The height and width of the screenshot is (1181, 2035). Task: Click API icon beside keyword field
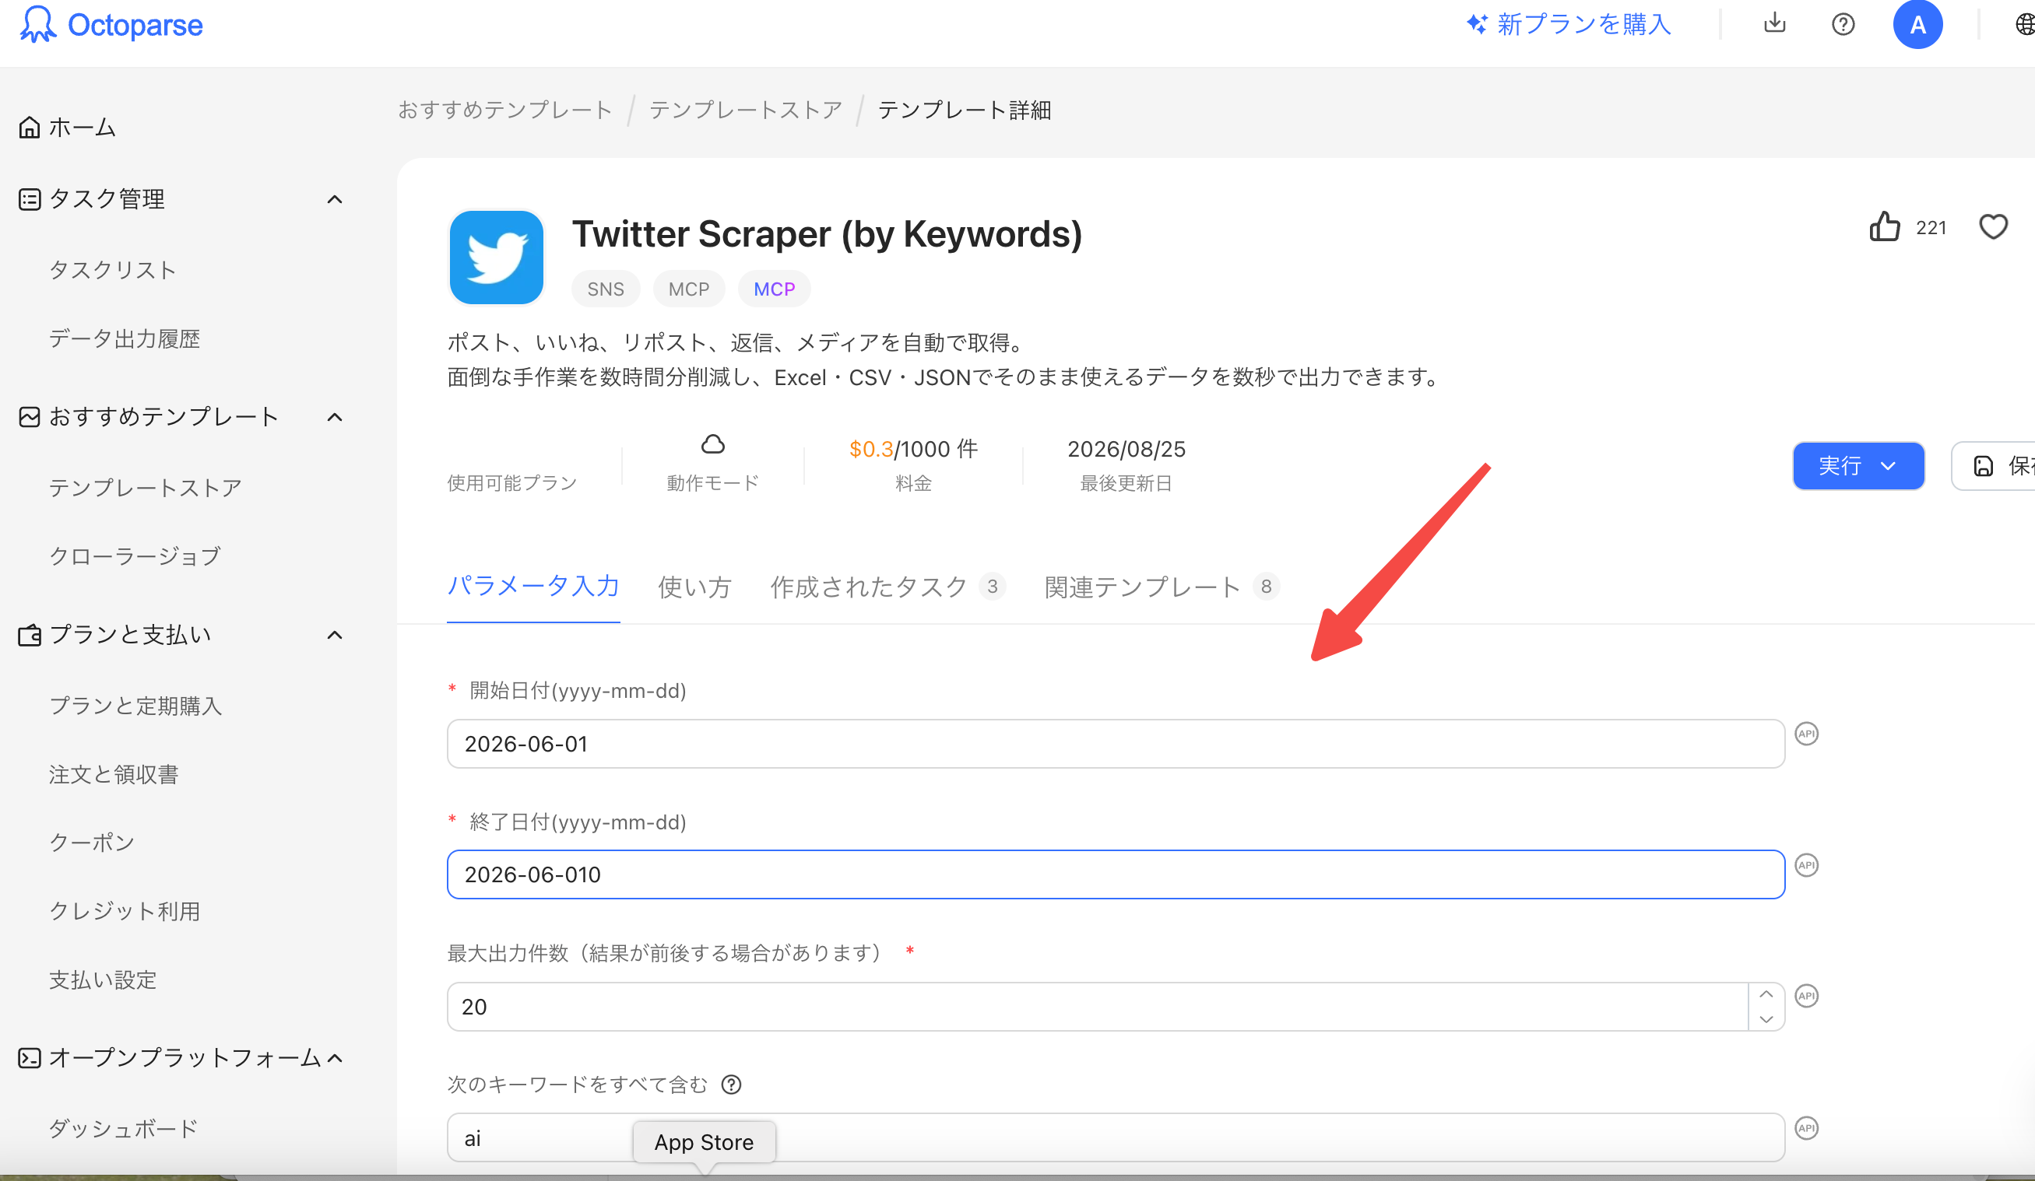click(x=1806, y=1128)
